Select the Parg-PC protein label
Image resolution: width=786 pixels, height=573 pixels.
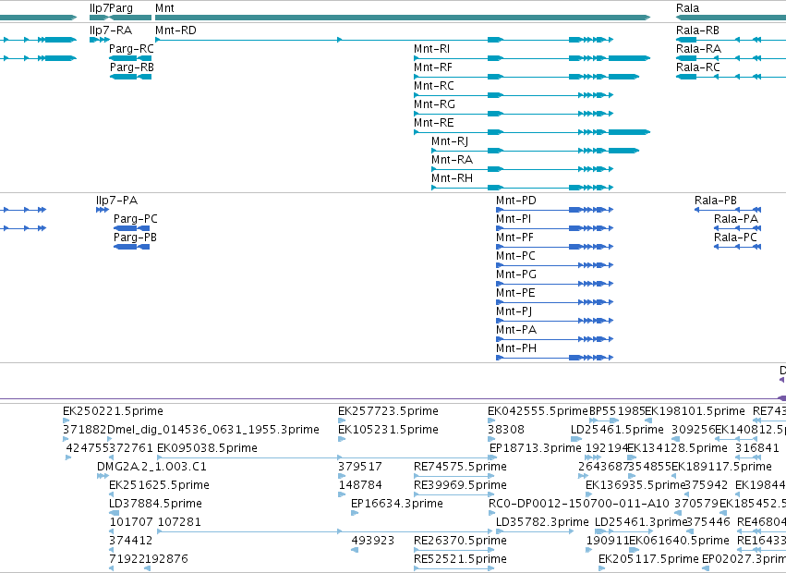[x=136, y=219]
